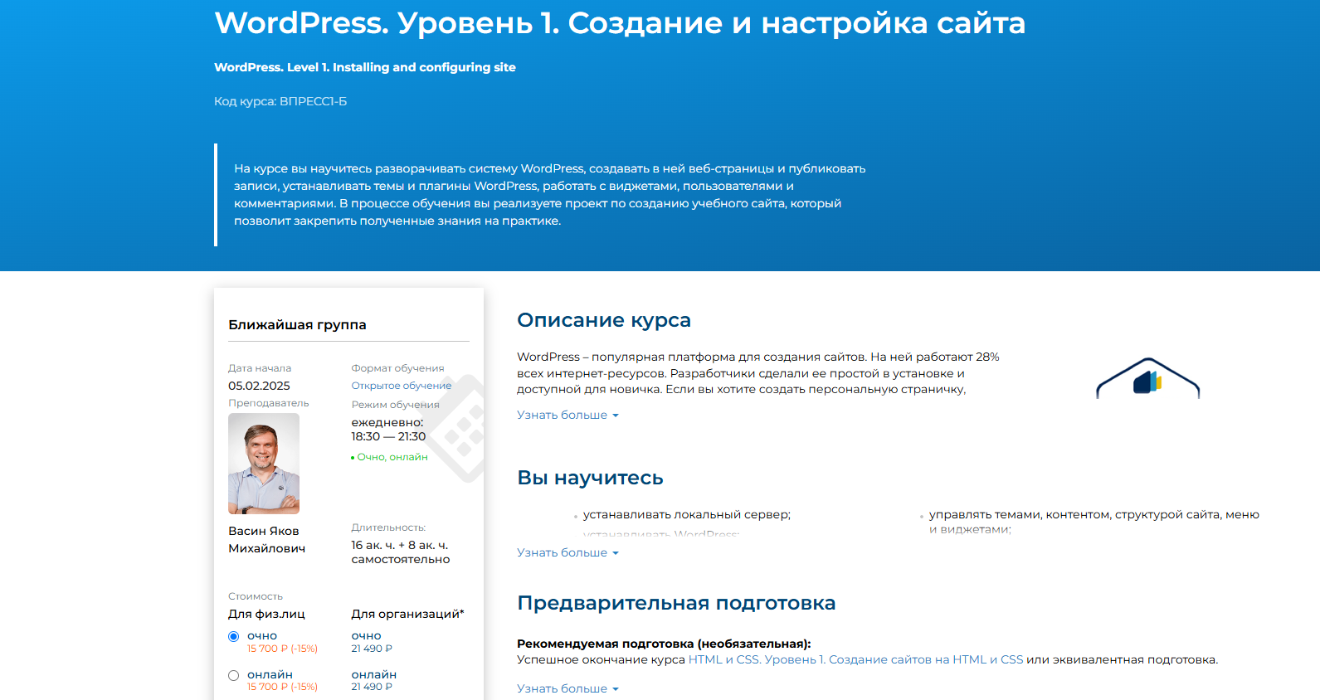Click the course title WordPress. Уровень 1

tap(620, 22)
